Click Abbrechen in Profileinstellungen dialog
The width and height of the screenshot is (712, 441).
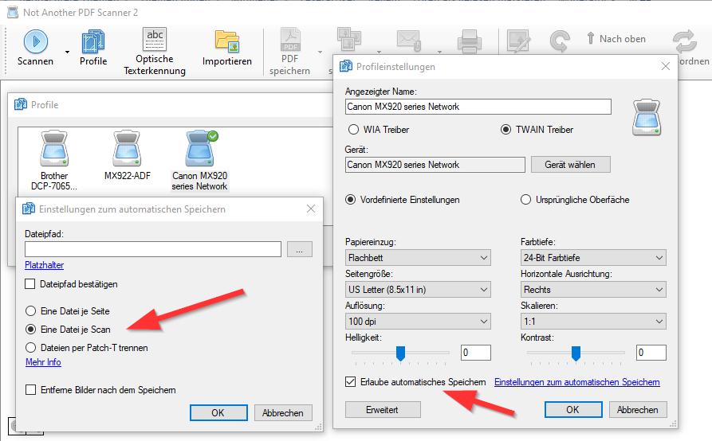coord(638,410)
